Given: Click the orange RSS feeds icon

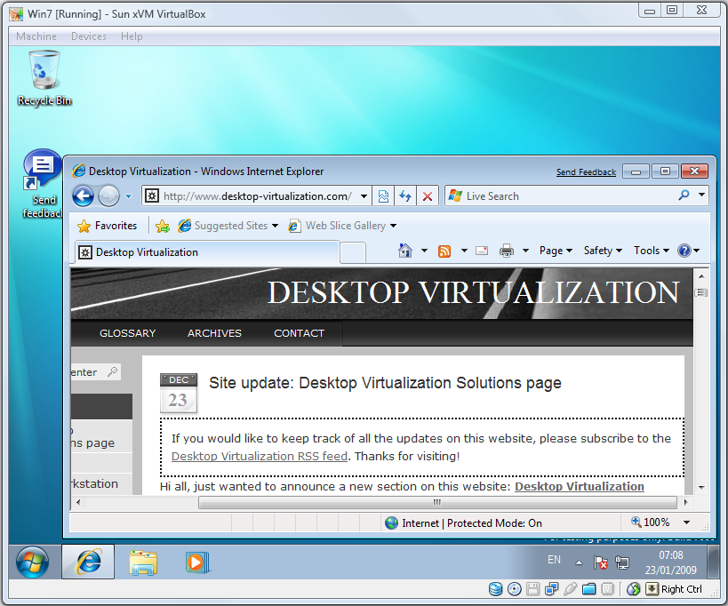Looking at the screenshot, I should (444, 251).
